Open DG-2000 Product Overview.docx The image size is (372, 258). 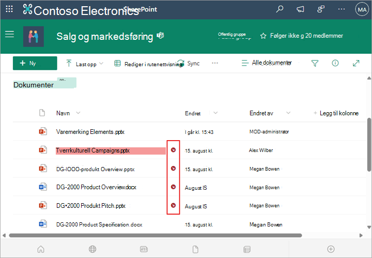coord(96,187)
